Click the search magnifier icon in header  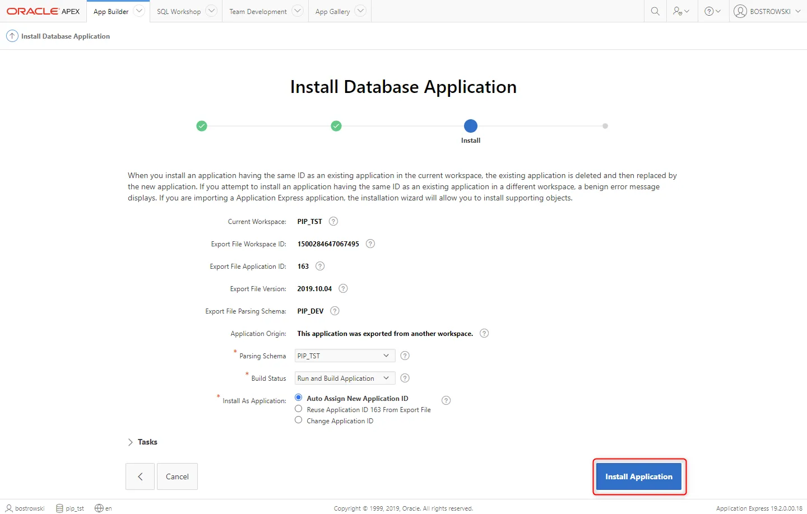click(655, 11)
